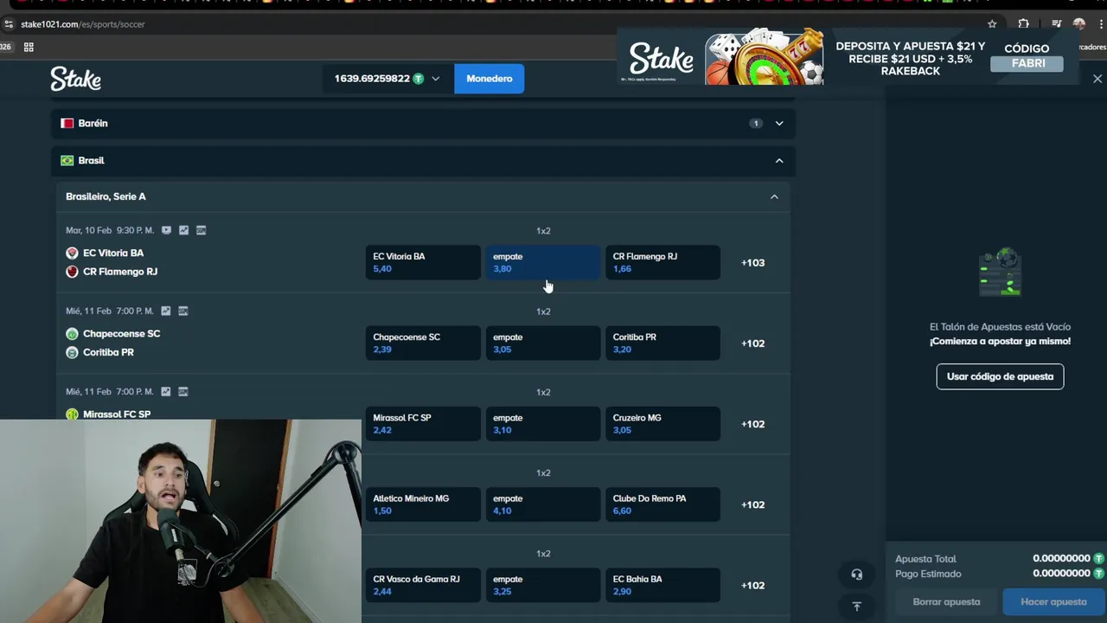Viewport: 1107px width, 623px height.
Task: Click the Hacer apuesta button
Action: tap(1053, 602)
